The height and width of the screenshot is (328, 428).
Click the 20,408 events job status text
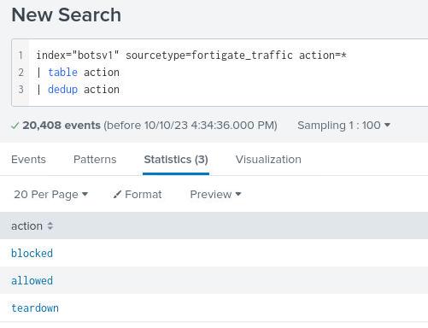(x=62, y=126)
